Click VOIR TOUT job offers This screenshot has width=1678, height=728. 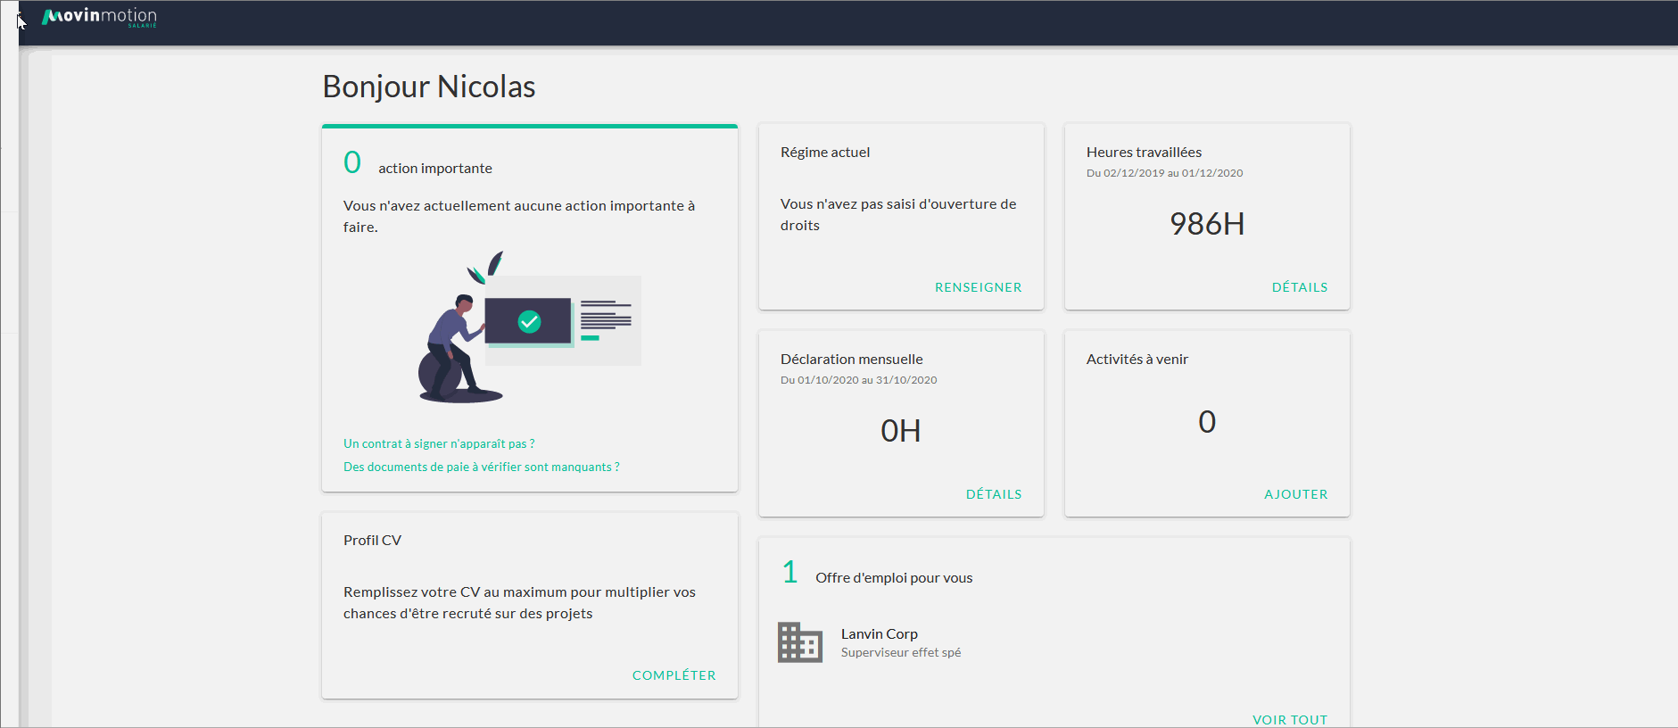pyautogui.click(x=1290, y=720)
